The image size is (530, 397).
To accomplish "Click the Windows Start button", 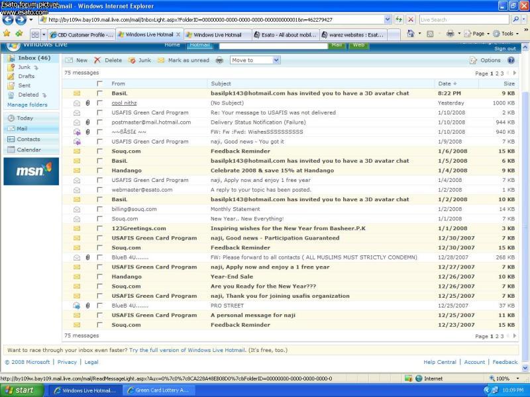I will 22,390.
